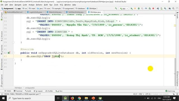Open the Device File Explorer side tab
The height and width of the screenshot is (101, 179).
(177, 79)
